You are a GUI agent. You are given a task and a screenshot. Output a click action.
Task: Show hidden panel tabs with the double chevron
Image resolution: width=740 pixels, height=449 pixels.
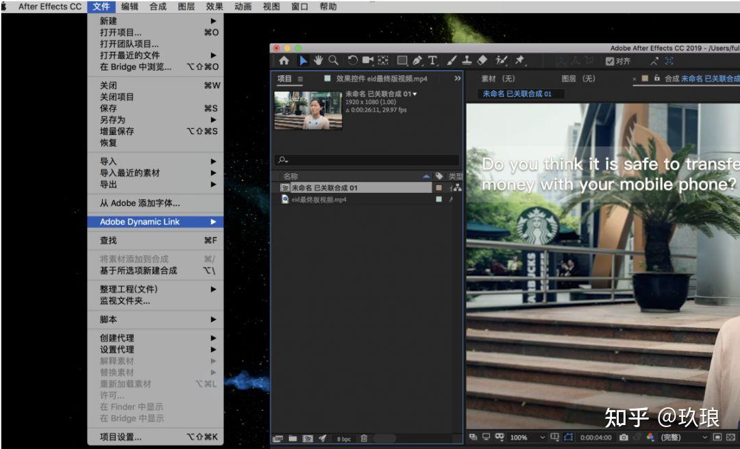click(457, 79)
